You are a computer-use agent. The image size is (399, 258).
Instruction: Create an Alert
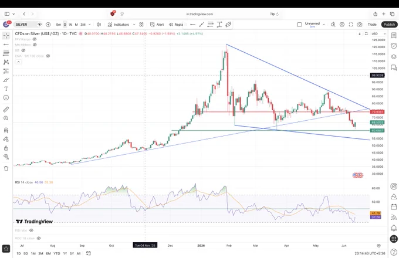157,25
